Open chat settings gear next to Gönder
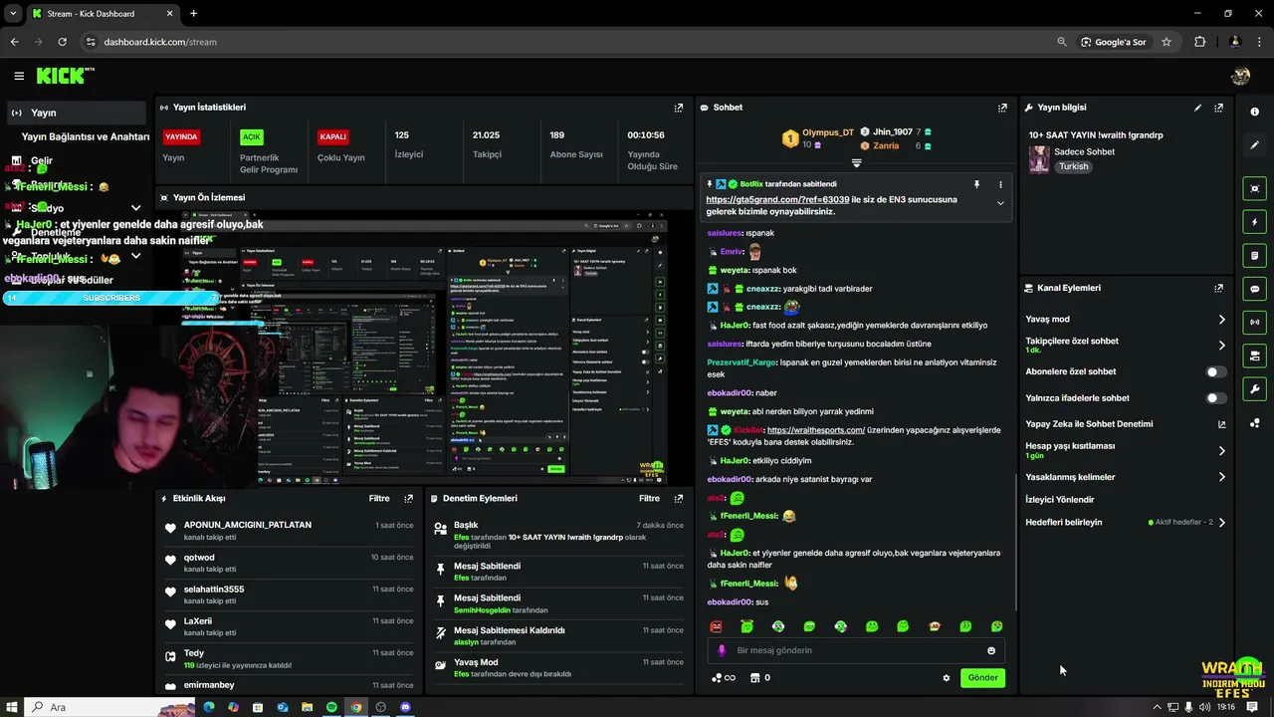 pos(947,678)
